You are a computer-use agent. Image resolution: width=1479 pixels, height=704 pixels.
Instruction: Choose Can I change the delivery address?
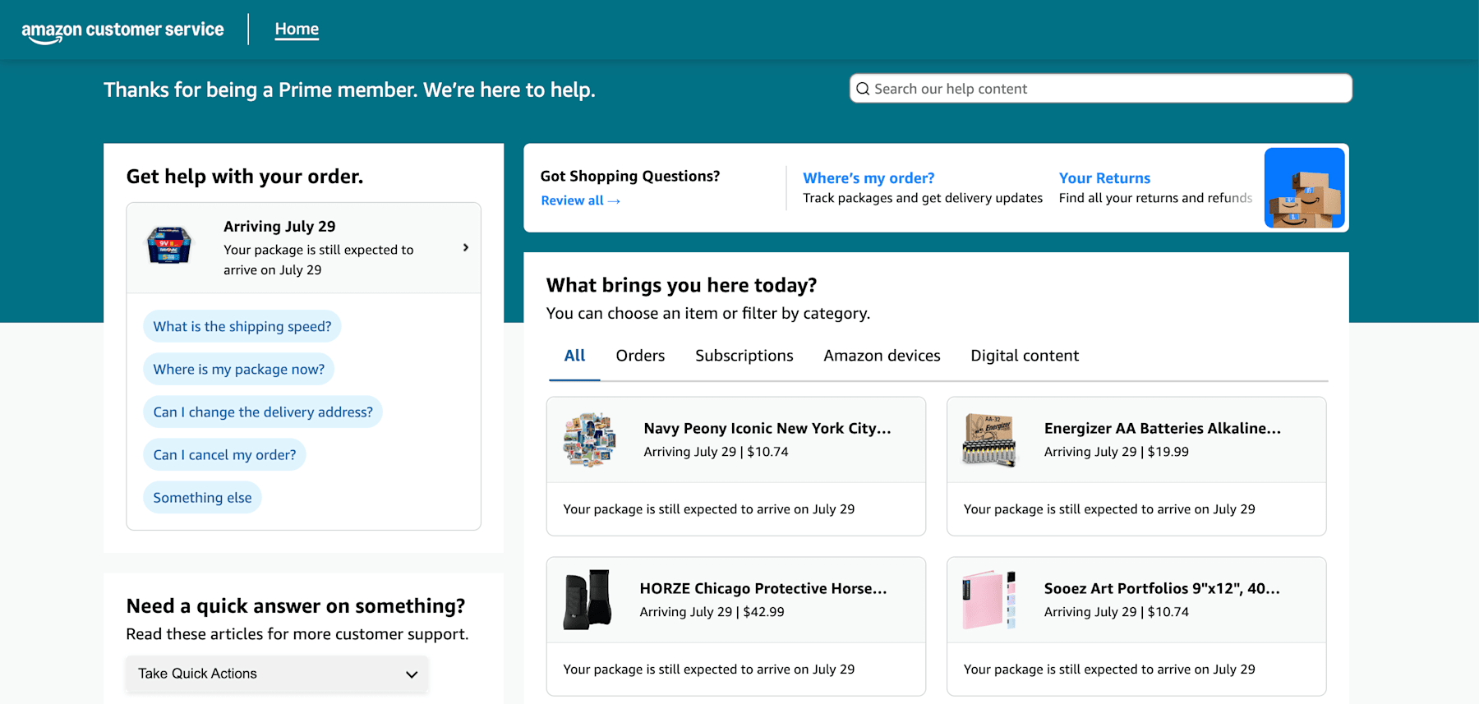(263, 412)
